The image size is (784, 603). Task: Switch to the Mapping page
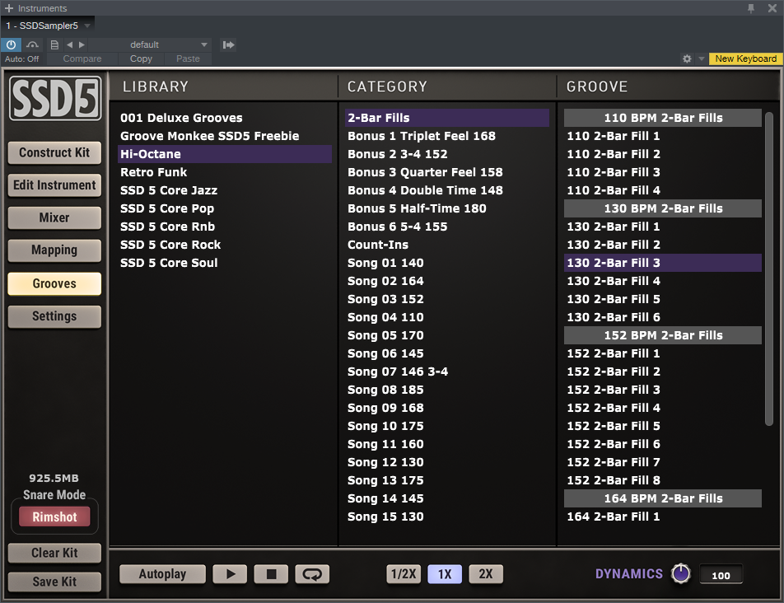coord(54,250)
